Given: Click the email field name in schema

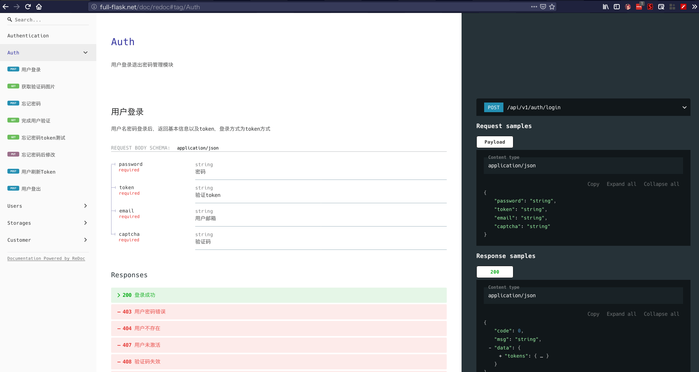Looking at the screenshot, I should (127, 211).
